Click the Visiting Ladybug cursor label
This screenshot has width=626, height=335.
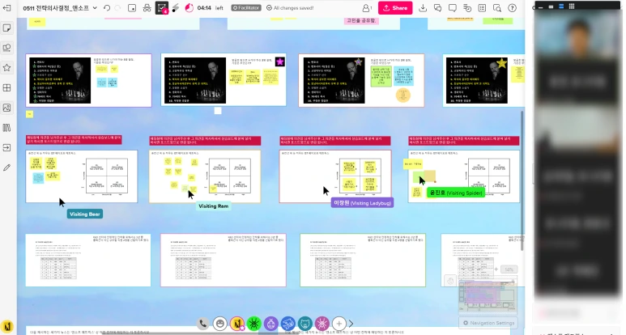point(363,202)
